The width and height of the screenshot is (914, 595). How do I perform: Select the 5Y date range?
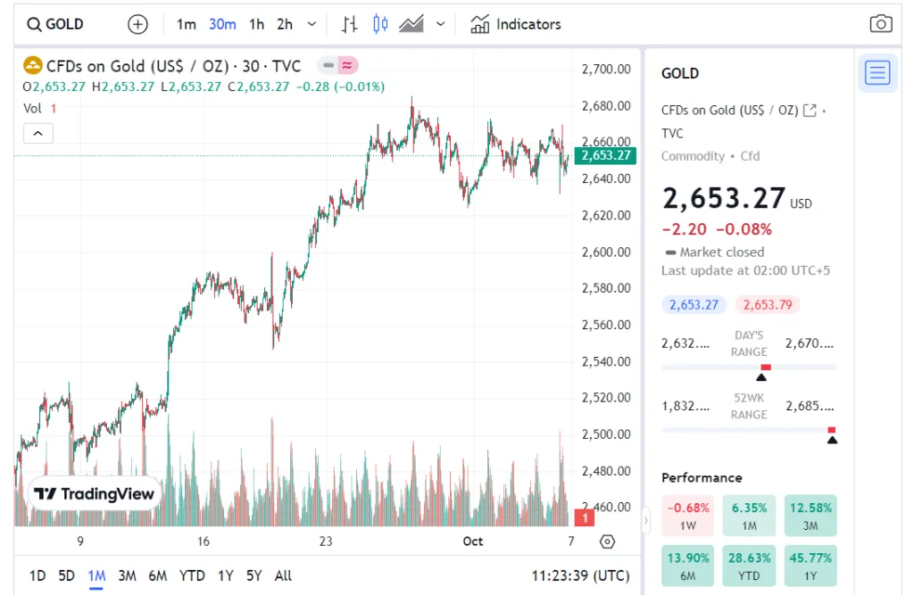(254, 575)
